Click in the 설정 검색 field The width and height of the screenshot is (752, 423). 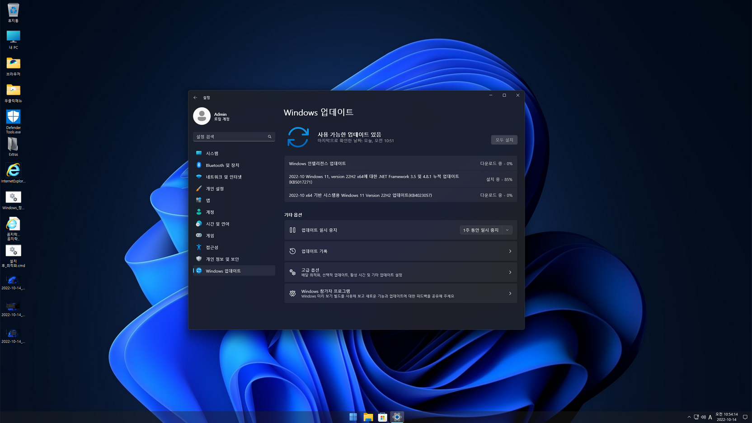[x=234, y=136]
